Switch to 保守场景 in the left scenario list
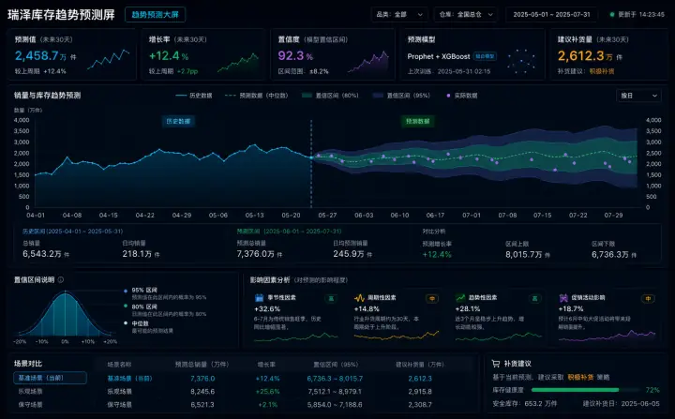Screen dimensions: 675x419 tap(30, 405)
